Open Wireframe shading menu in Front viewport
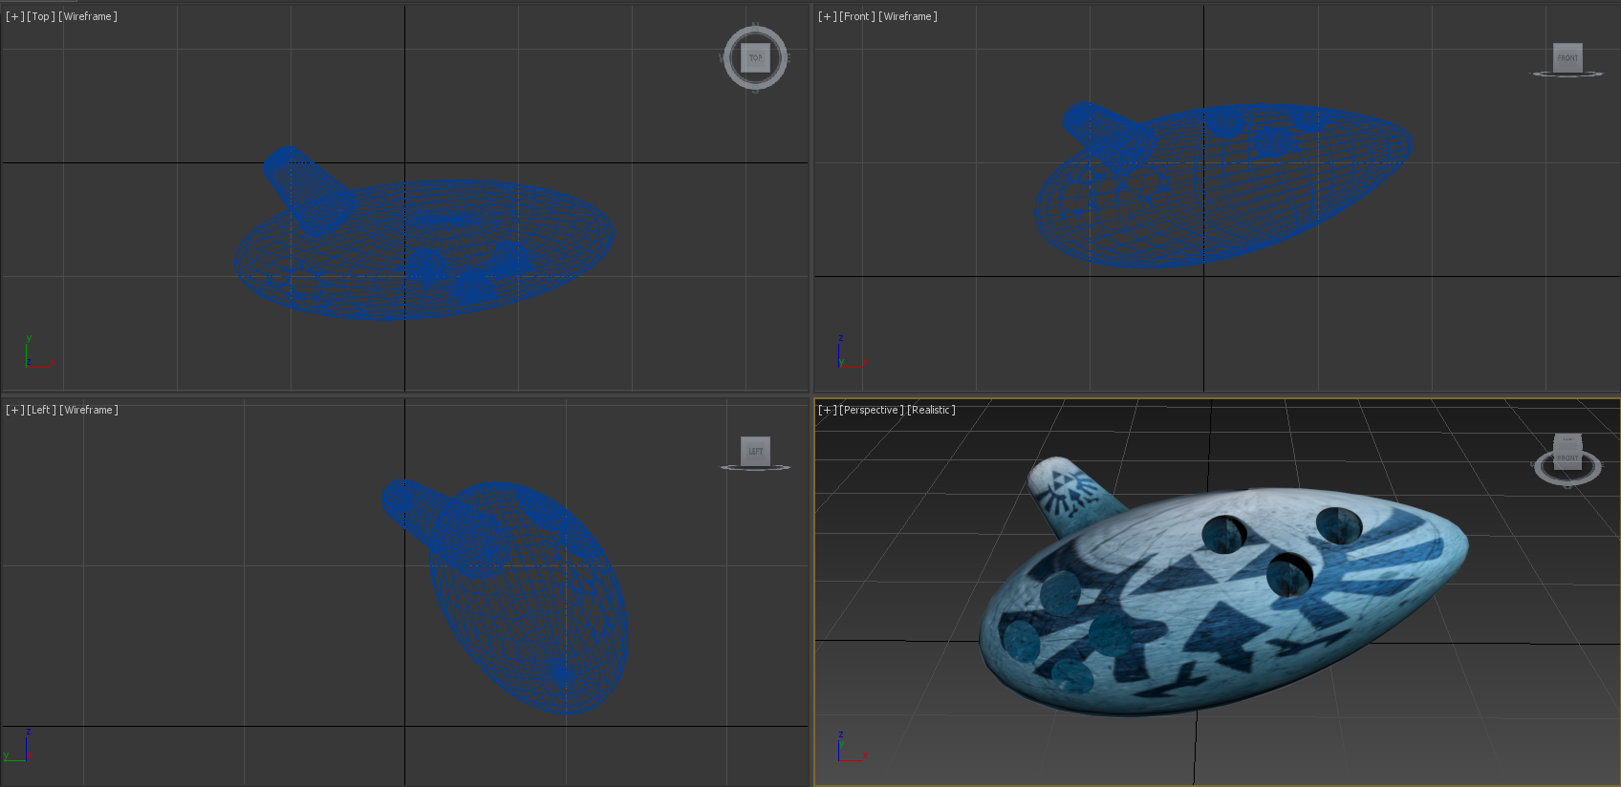Screen dimensions: 1621x787 pos(908,16)
